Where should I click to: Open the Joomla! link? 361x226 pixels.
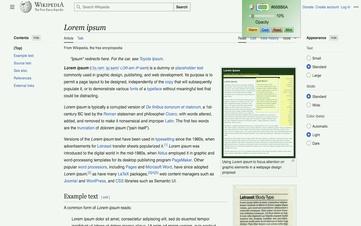click(x=71, y=181)
